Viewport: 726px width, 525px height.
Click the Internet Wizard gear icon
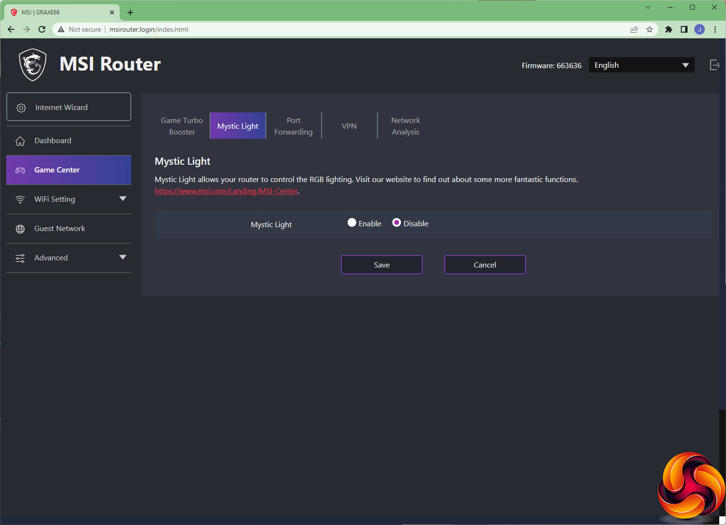tap(21, 108)
